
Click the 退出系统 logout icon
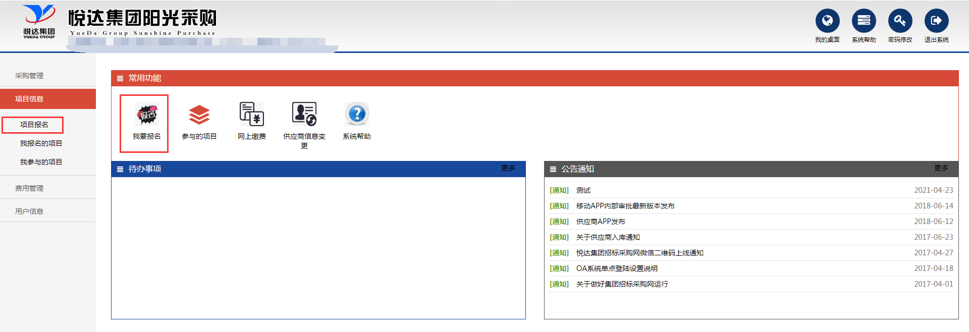[936, 21]
